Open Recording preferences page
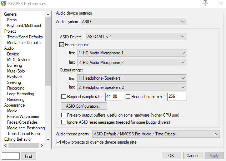Image resolution: width=226 pixels, height=161 pixels. tap(16, 88)
